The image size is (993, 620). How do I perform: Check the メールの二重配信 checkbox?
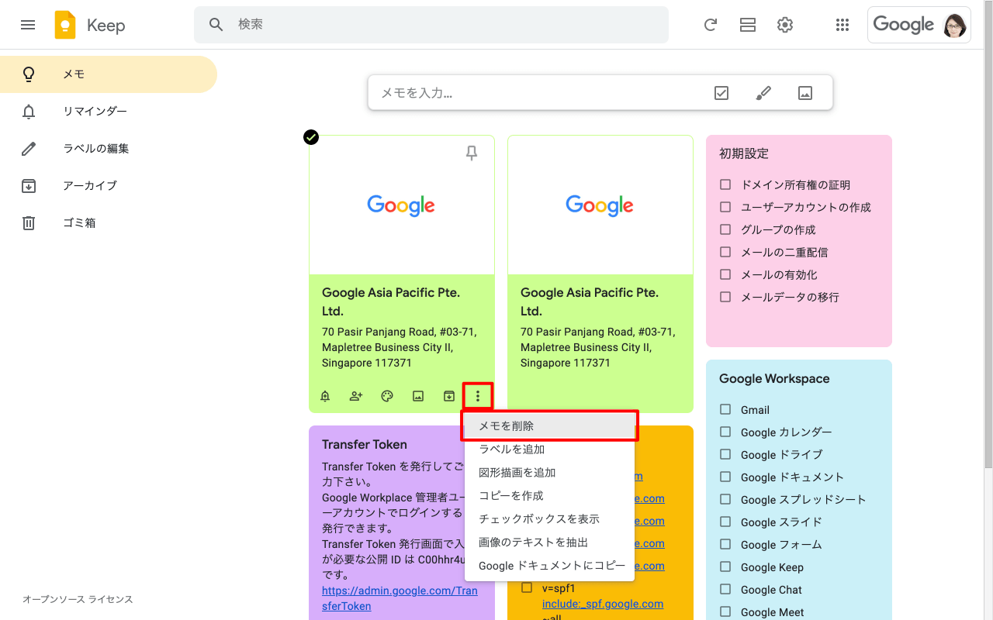coord(725,252)
